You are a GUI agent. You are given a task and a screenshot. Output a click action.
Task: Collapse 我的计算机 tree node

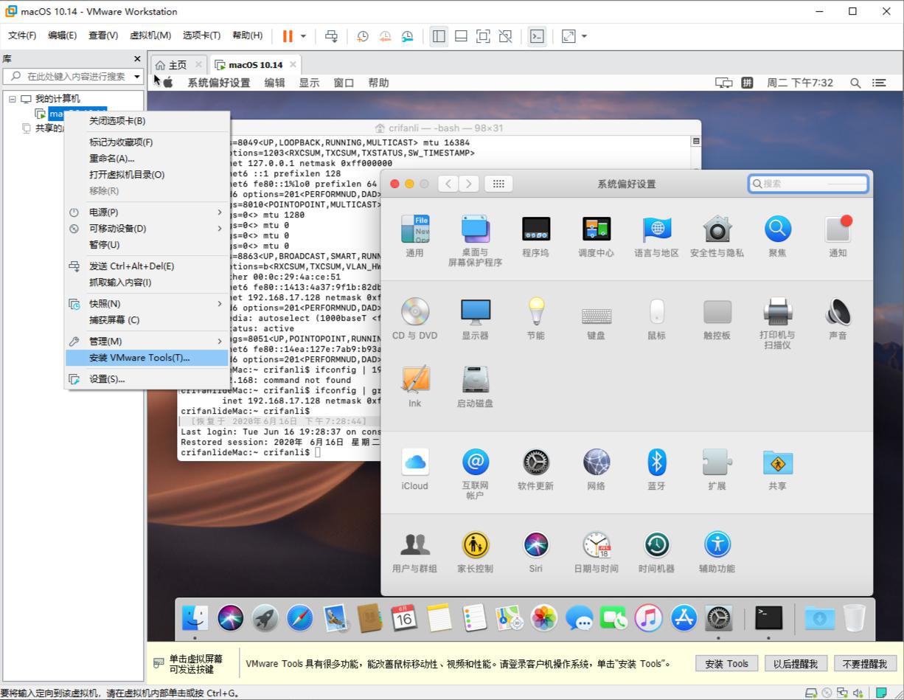click(13, 99)
